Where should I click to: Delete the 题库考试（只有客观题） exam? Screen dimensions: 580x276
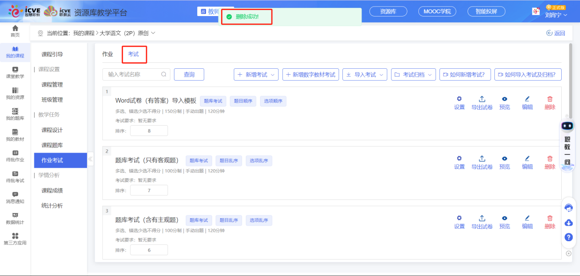[549, 161]
